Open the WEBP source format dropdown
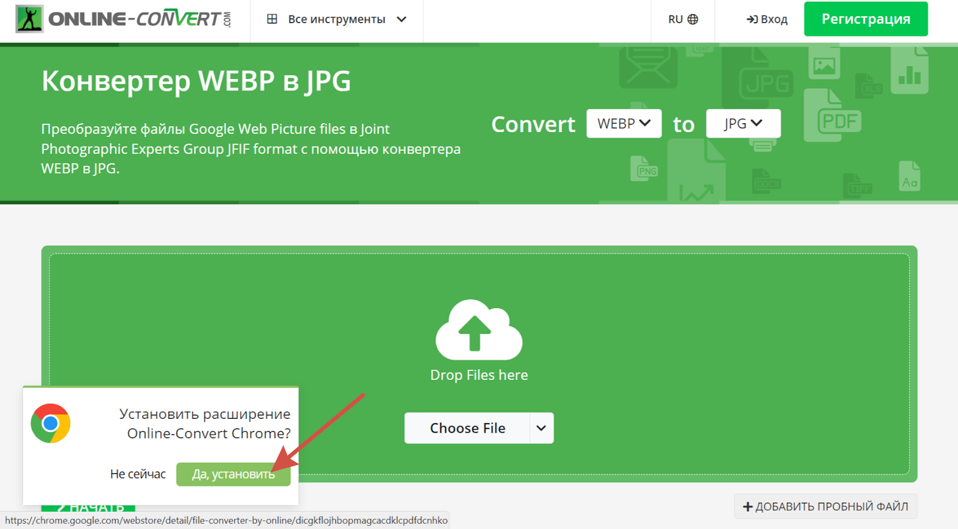Image resolution: width=958 pixels, height=529 pixels. tap(623, 123)
